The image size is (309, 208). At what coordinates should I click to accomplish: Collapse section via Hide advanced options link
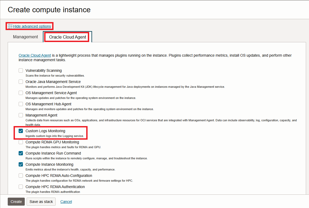pos(32,26)
